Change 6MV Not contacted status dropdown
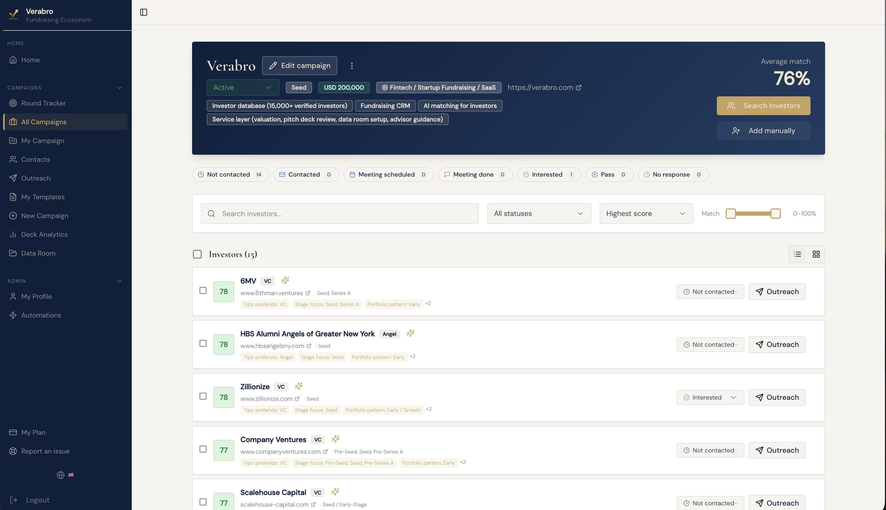 (x=710, y=292)
